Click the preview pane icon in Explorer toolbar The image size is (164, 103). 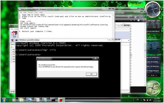[139, 20]
